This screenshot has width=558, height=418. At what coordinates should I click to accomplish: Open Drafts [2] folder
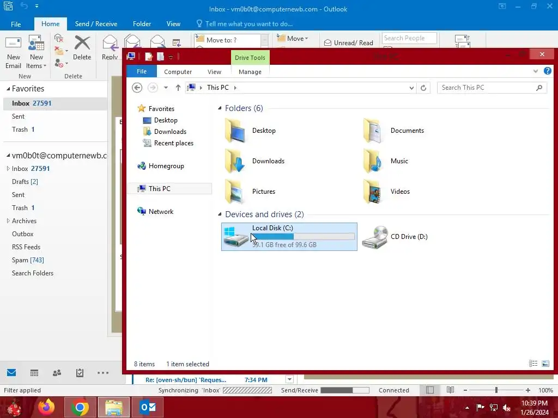[x=25, y=182]
